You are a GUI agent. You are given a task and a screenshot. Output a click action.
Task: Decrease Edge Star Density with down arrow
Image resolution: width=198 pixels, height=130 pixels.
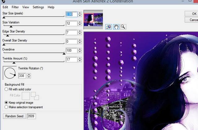80,34
